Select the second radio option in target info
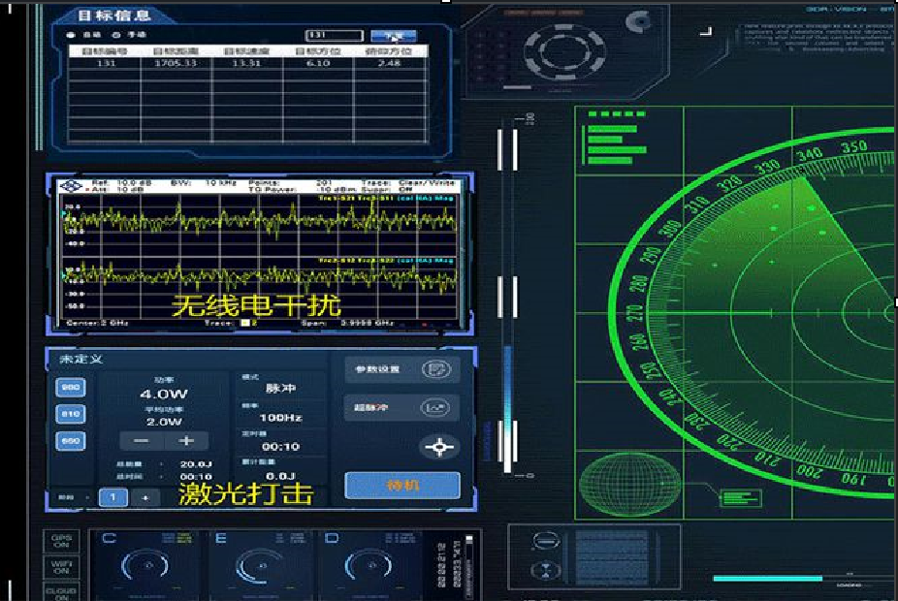 click(116, 35)
